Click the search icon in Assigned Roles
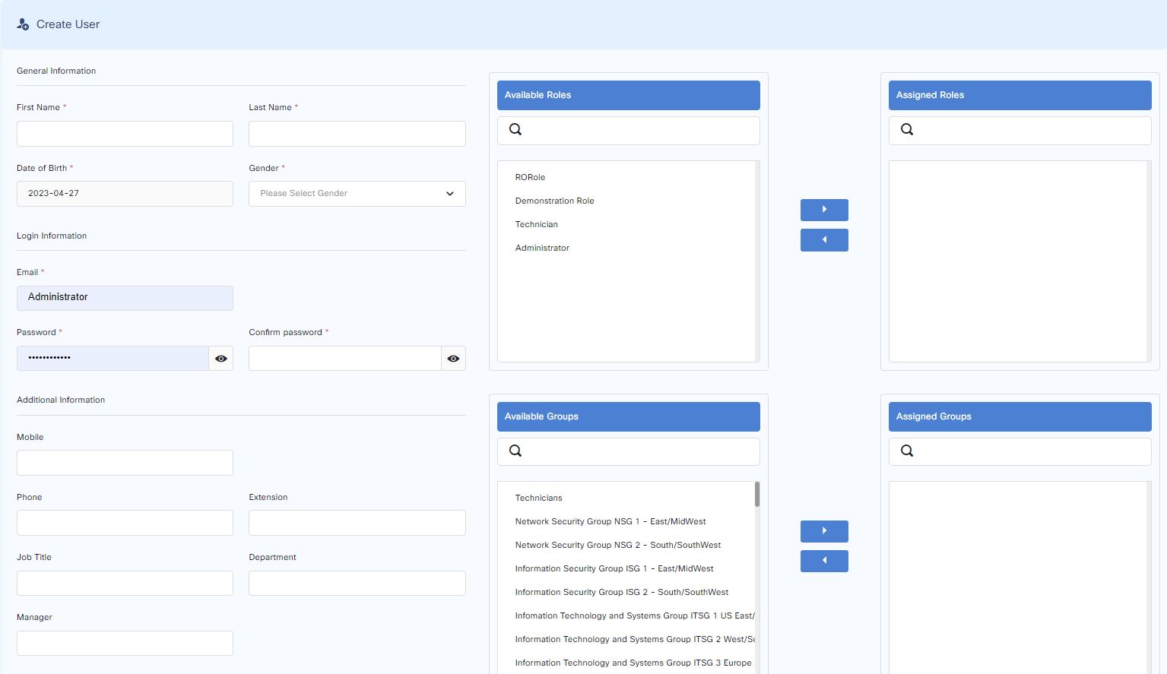 pos(907,129)
